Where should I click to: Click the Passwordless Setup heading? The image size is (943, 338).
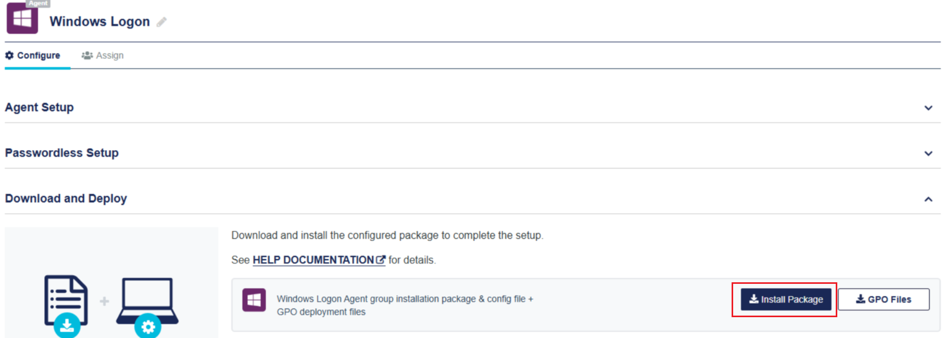(62, 153)
